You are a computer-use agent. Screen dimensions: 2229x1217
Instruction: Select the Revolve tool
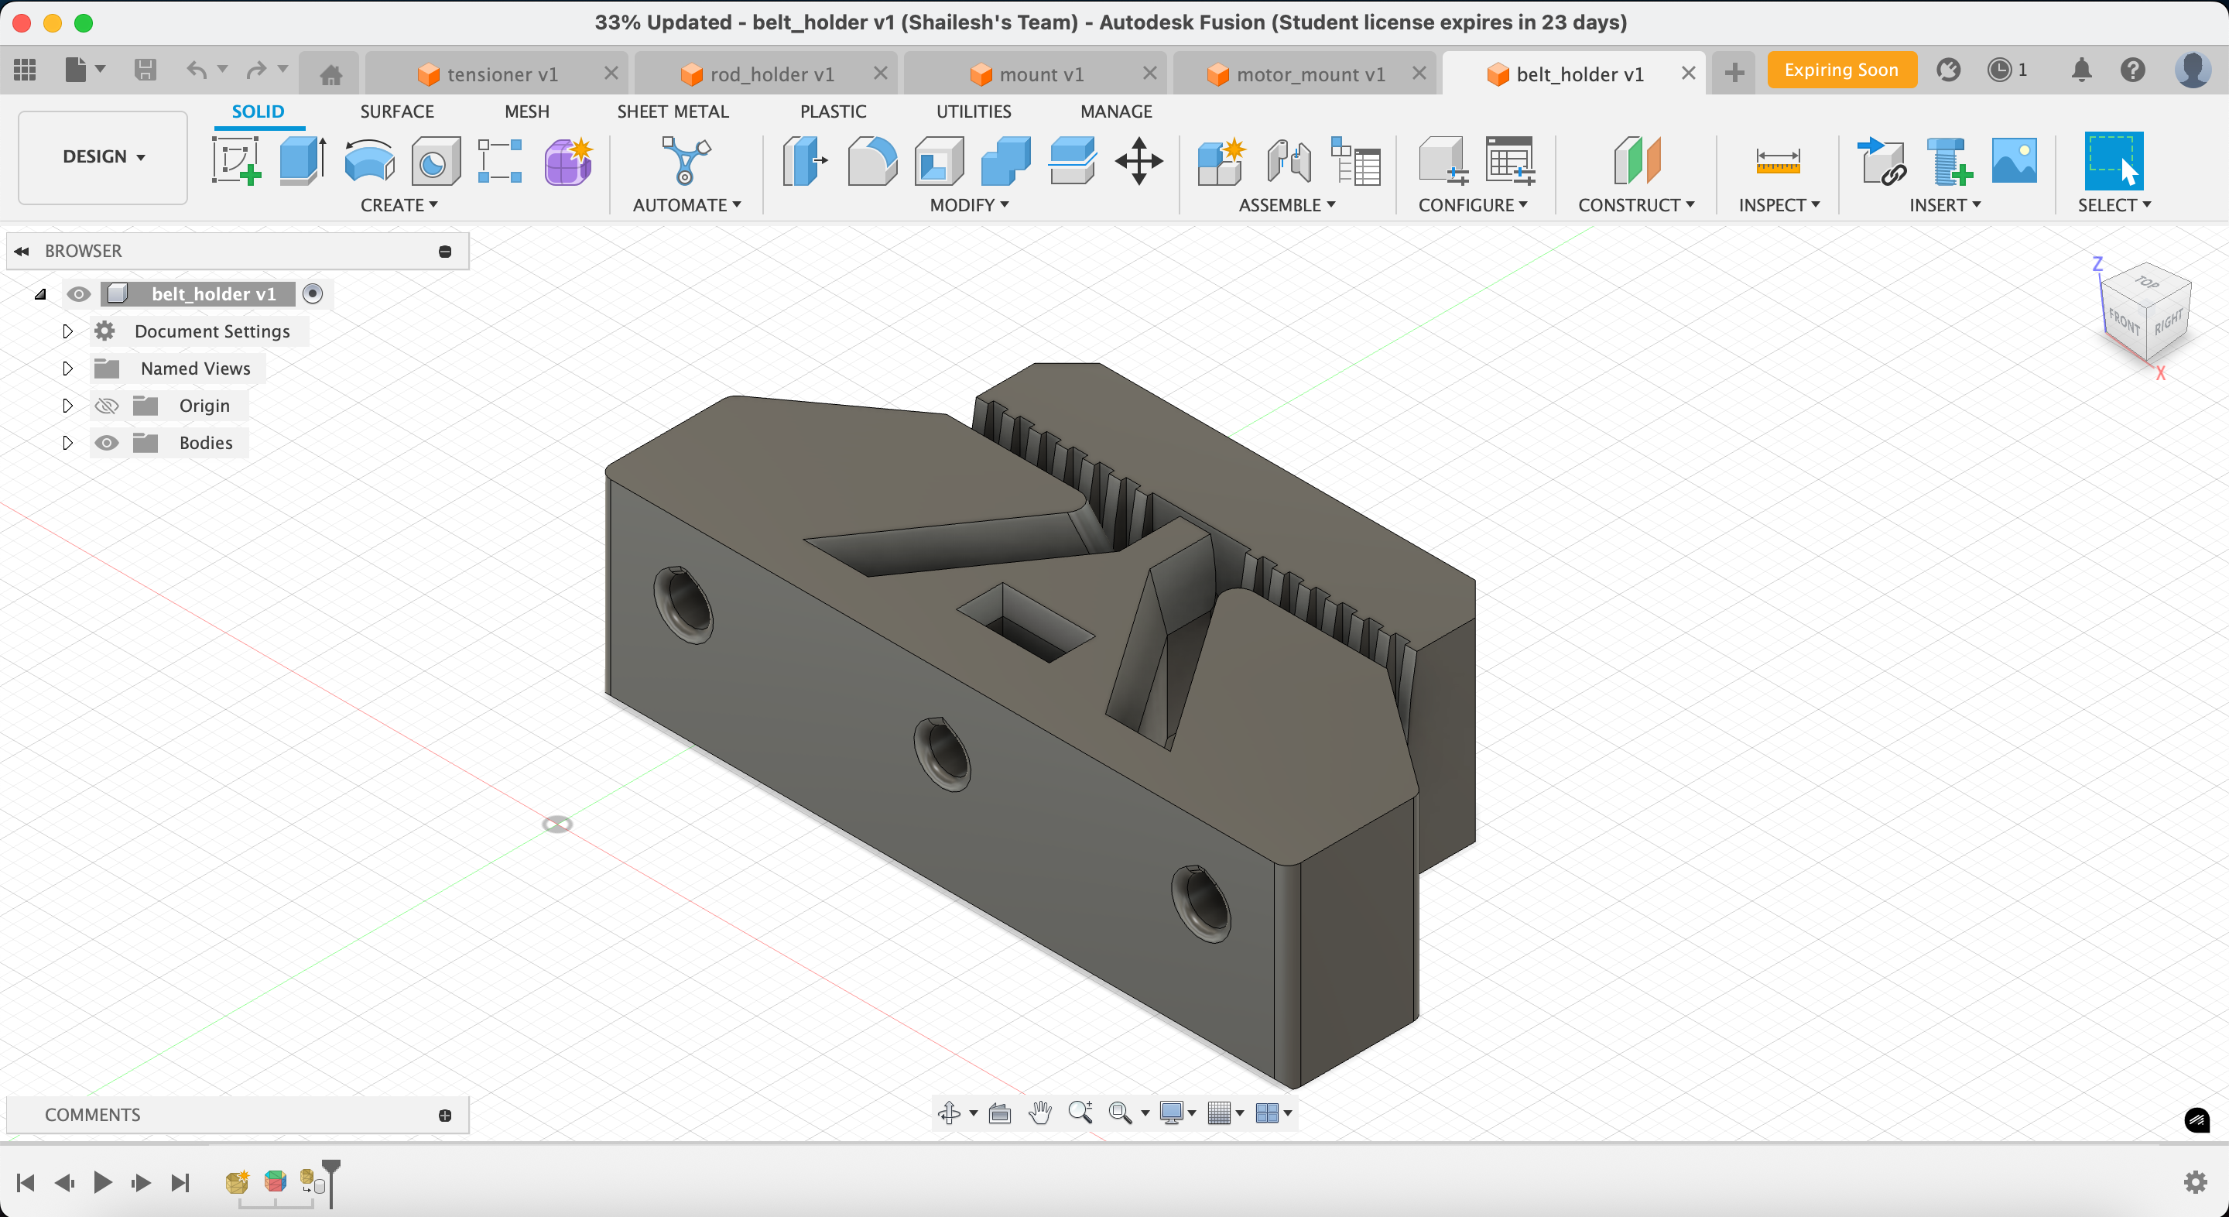(x=369, y=161)
